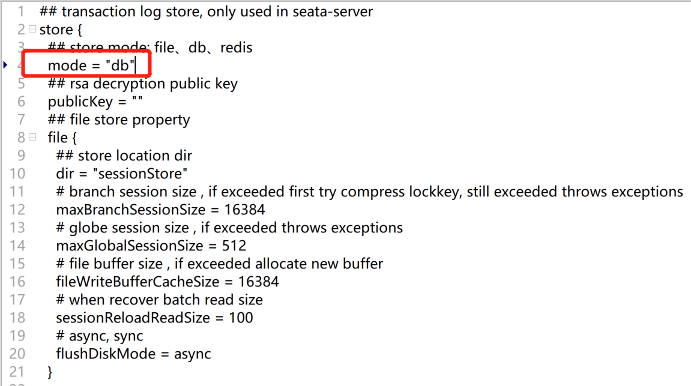Click the "# async, sync" comment line

tap(100, 336)
